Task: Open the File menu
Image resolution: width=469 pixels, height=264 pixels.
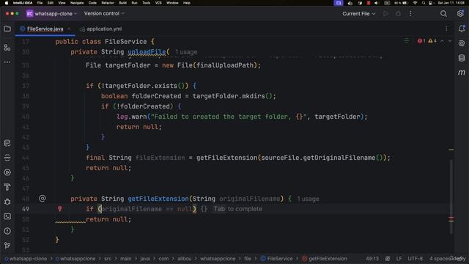Action: point(40,3)
